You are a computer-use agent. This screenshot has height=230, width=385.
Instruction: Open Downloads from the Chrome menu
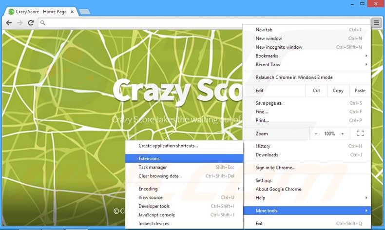point(307,155)
